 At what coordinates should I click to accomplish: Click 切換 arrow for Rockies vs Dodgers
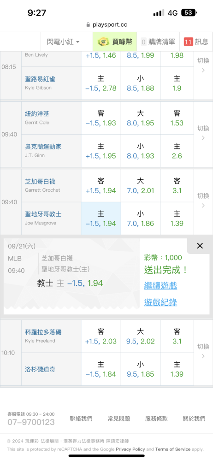pyautogui.click(x=203, y=351)
